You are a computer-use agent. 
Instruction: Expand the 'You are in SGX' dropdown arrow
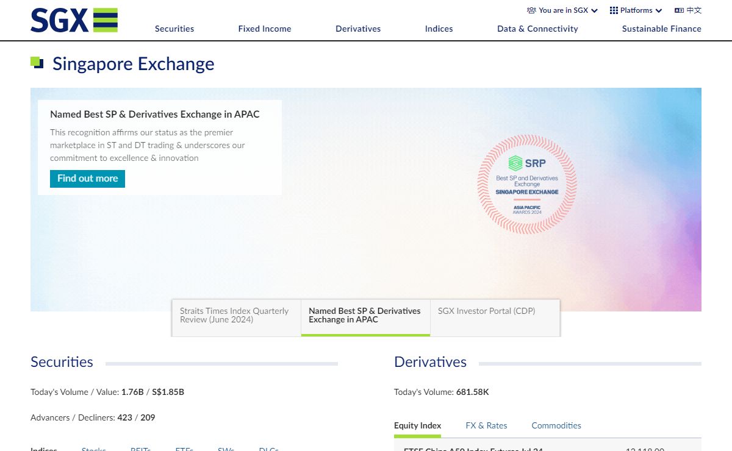pyautogui.click(x=595, y=10)
